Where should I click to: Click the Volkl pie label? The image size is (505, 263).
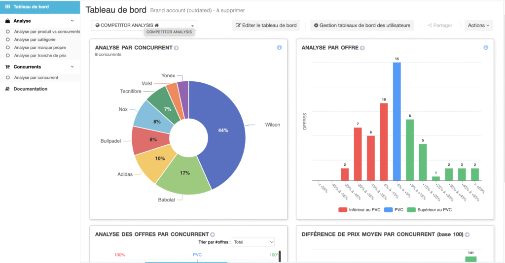147,84
